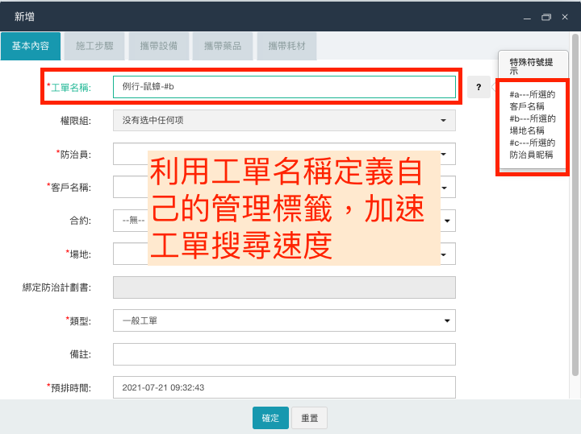Open the 類型 dropdown showing 一般工單
This screenshot has height=434, width=581.
point(284,320)
